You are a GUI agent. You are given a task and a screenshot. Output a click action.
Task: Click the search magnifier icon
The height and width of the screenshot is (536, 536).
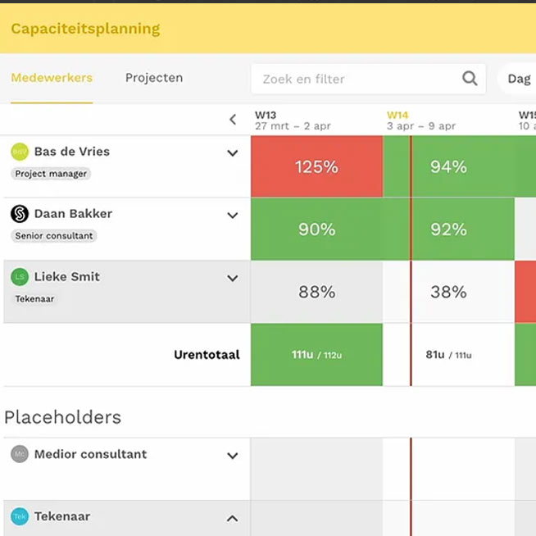click(470, 79)
